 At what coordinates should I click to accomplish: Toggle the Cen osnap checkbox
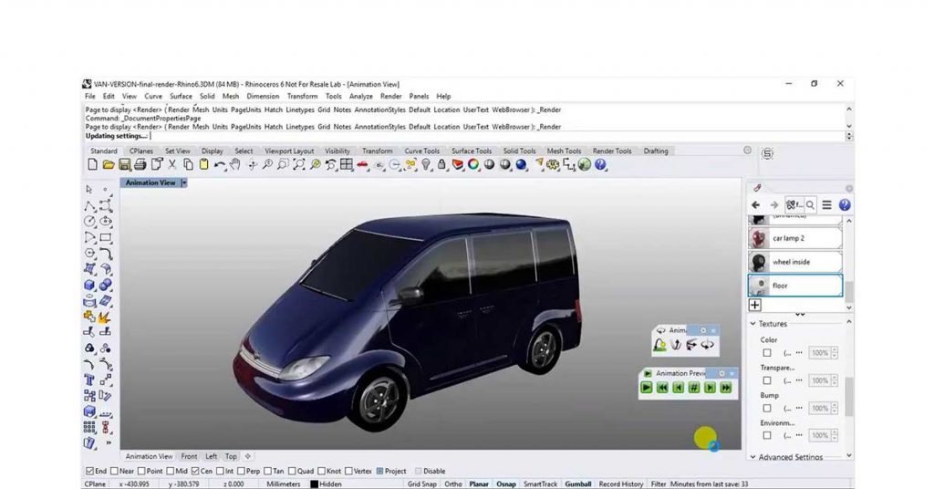tap(195, 471)
